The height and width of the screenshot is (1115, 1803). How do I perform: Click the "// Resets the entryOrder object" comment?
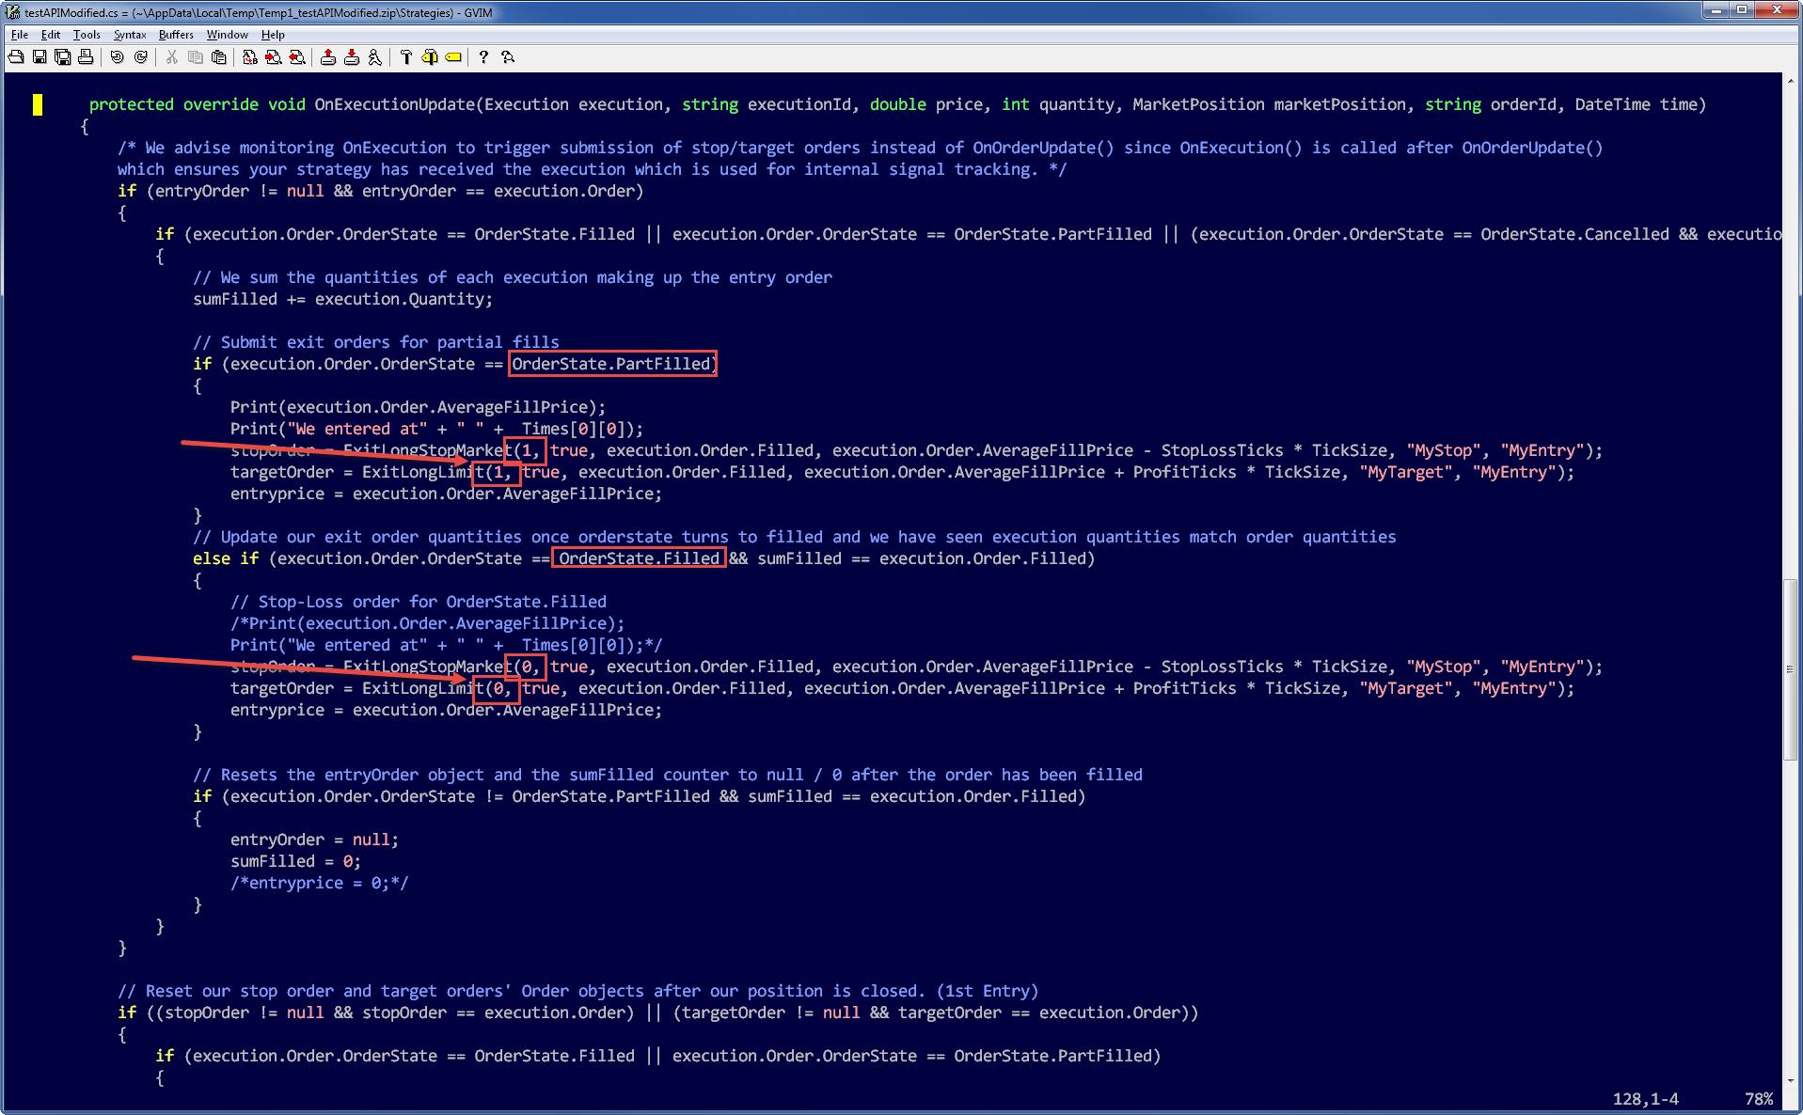(x=668, y=775)
